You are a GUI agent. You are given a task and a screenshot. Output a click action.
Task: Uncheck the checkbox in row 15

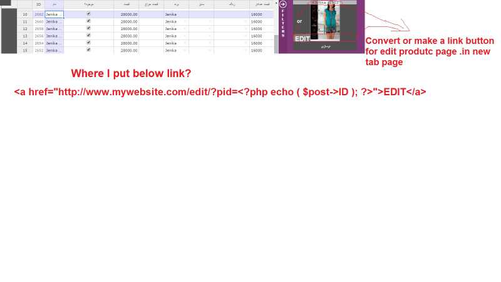coord(88,50)
